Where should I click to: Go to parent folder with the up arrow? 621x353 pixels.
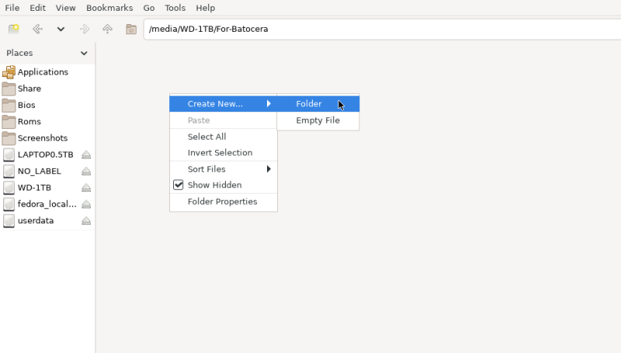(107, 29)
